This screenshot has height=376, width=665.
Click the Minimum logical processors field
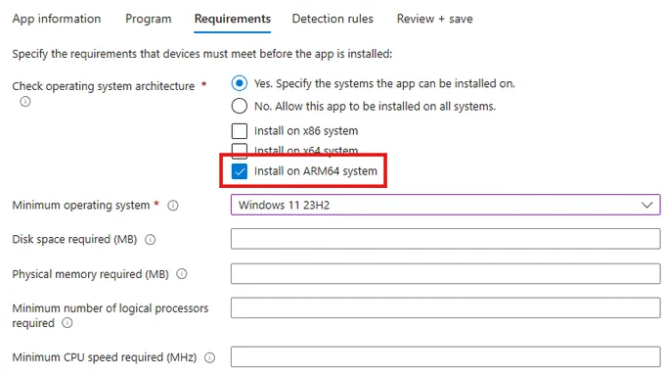[445, 307]
